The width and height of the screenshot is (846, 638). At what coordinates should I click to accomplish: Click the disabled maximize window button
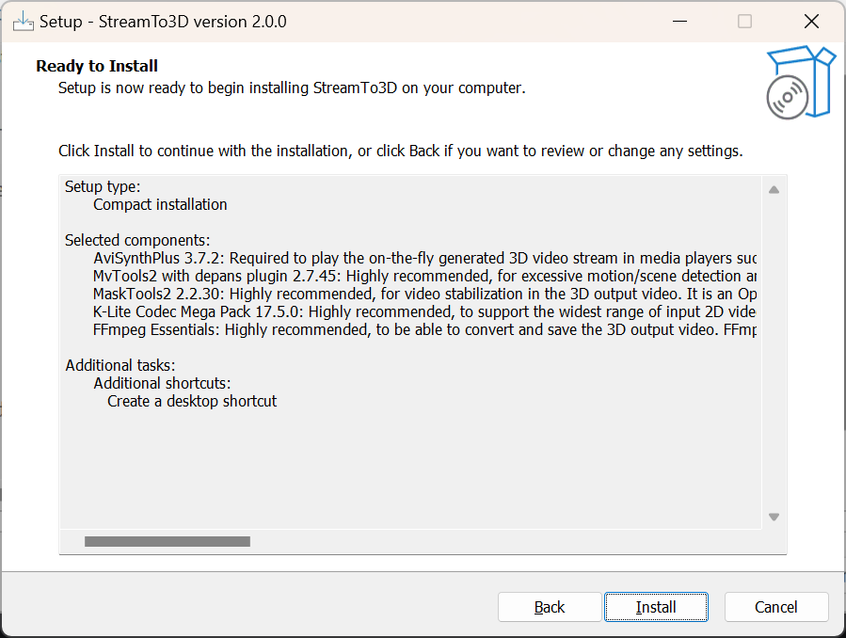tap(744, 22)
